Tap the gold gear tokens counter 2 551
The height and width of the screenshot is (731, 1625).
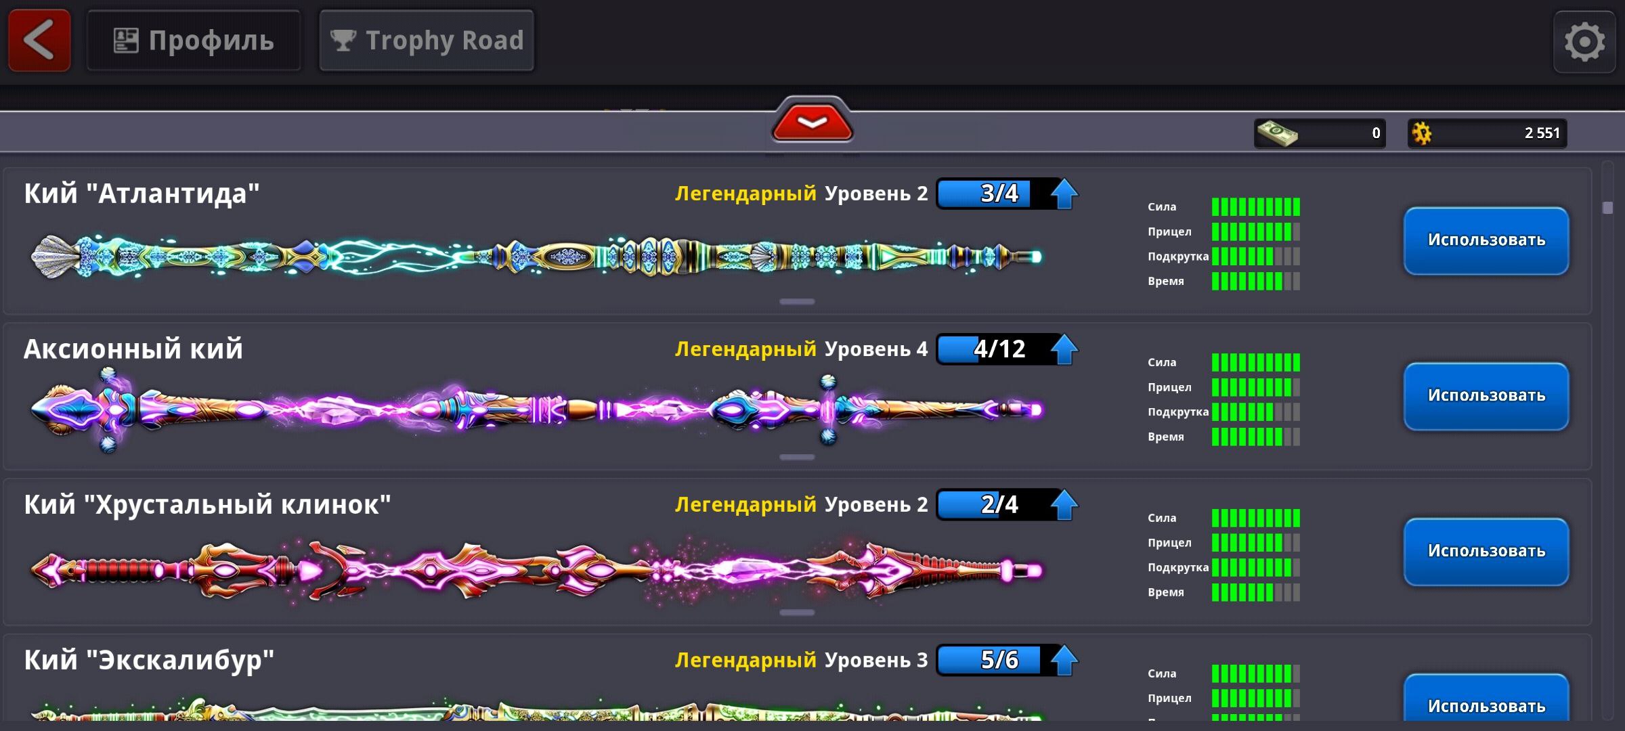coord(1487,133)
